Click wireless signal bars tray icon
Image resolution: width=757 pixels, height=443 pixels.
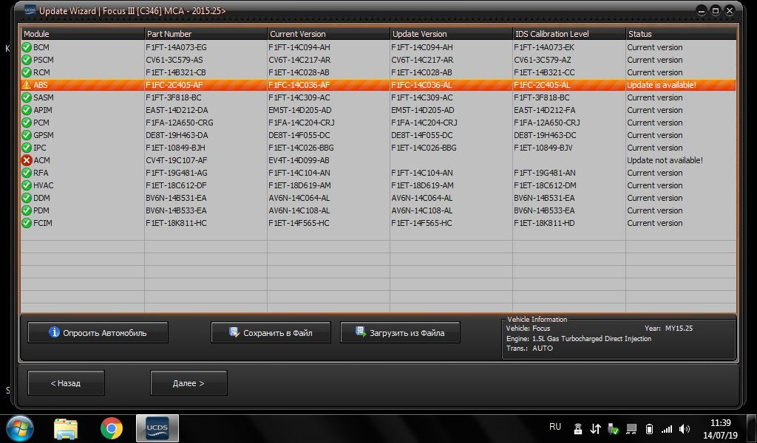click(667, 428)
